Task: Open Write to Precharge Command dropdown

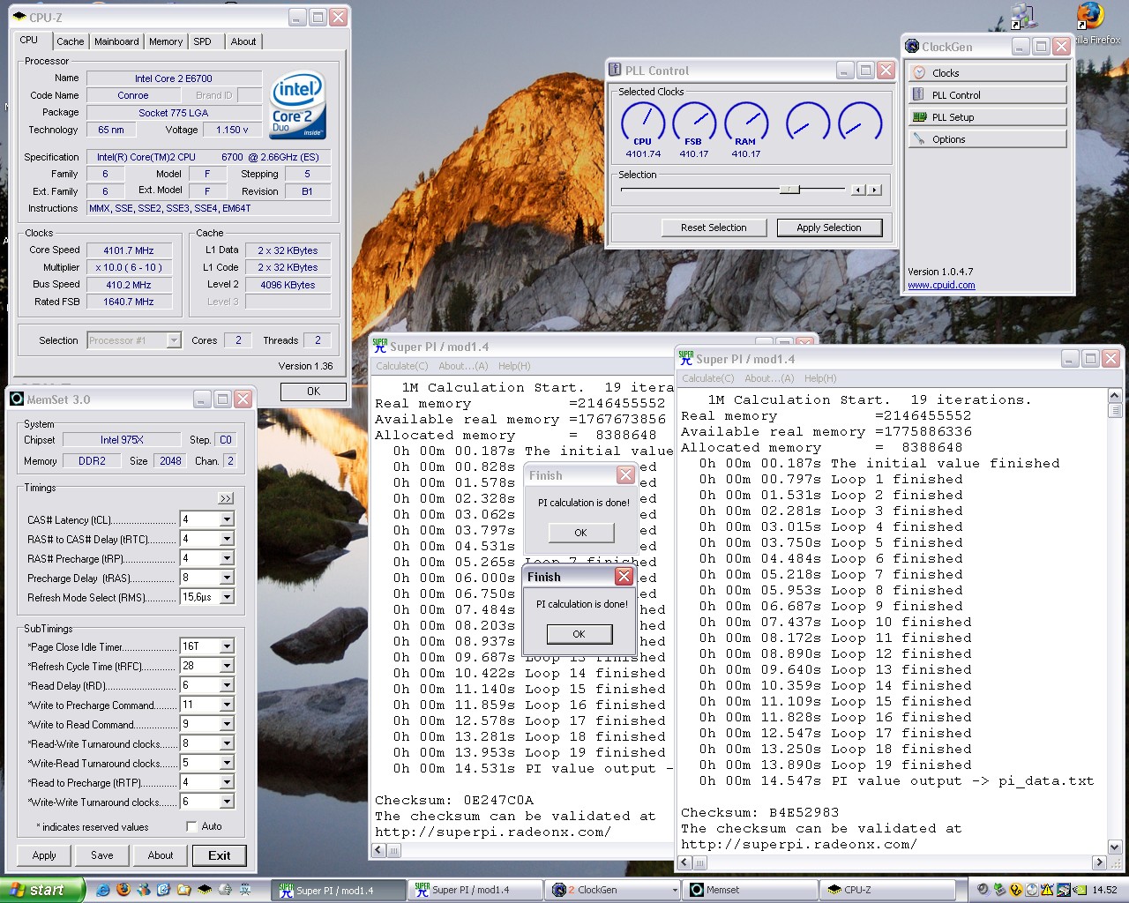Action: pyautogui.click(x=227, y=705)
